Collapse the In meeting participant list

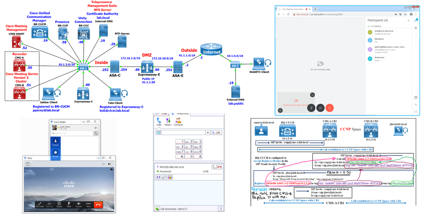[369, 26]
